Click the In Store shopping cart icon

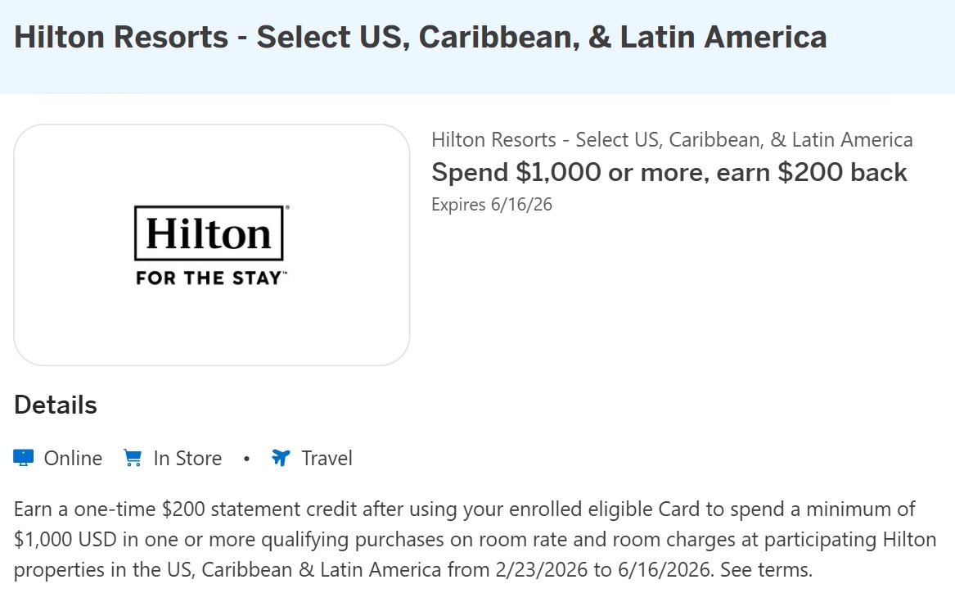point(132,458)
